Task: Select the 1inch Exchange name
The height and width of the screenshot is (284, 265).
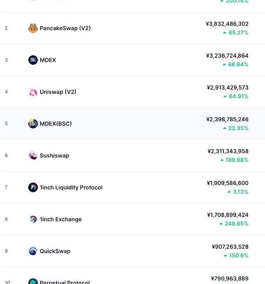Action: [61, 219]
